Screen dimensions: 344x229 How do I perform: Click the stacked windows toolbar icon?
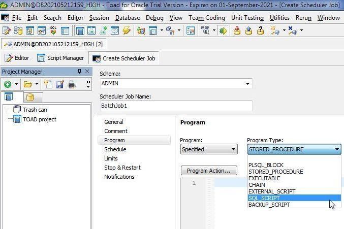(x=153, y=30)
